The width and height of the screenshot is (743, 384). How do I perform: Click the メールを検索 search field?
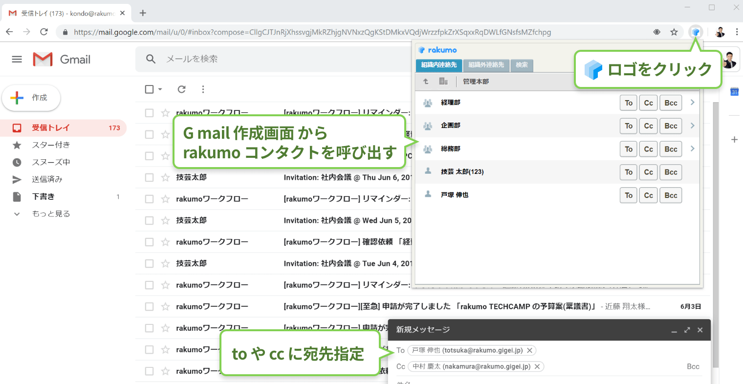coord(274,59)
